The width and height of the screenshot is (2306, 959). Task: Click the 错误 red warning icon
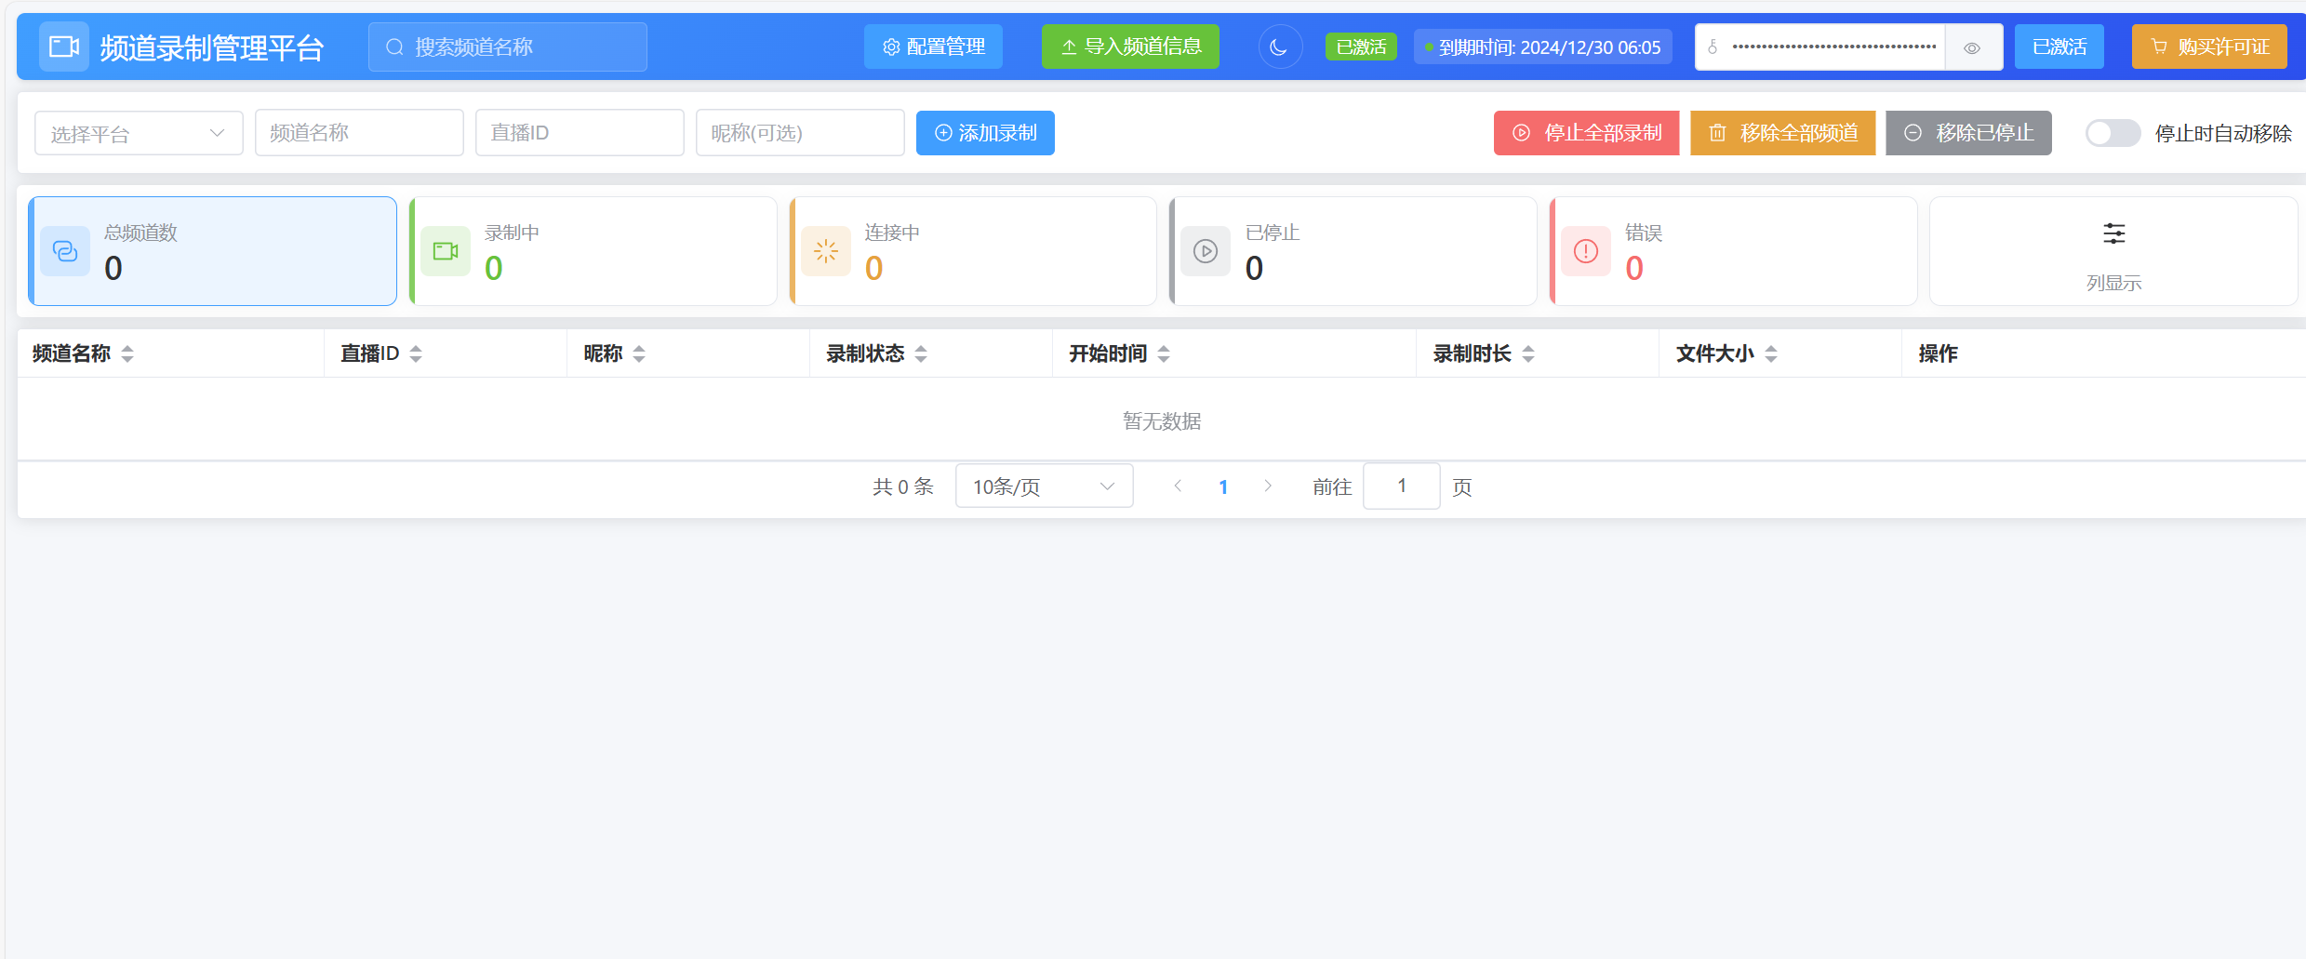click(1586, 251)
